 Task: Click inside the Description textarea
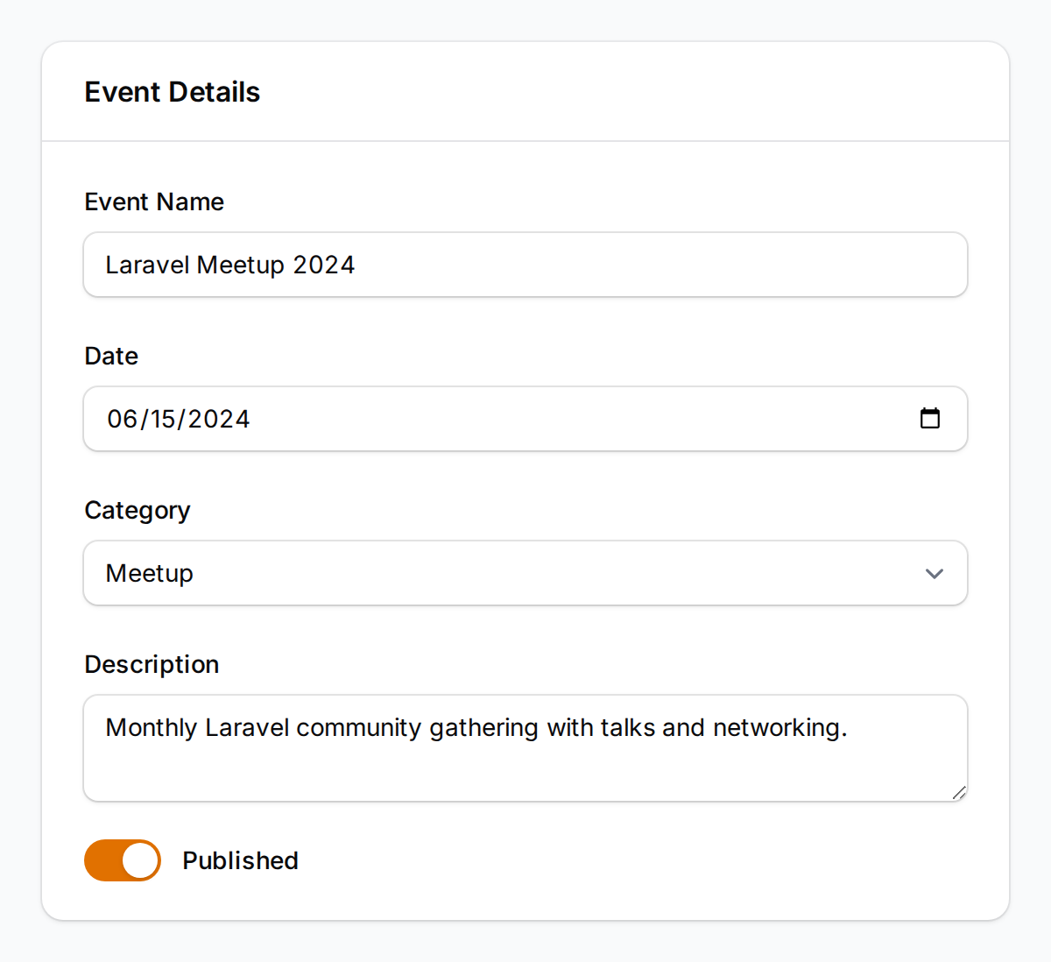pyautogui.click(x=525, y=748)
